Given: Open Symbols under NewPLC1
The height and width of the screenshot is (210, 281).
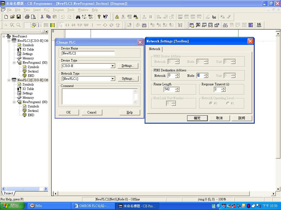Looking at the screenshot, I should pyautogui.click(x=28, y=45).
